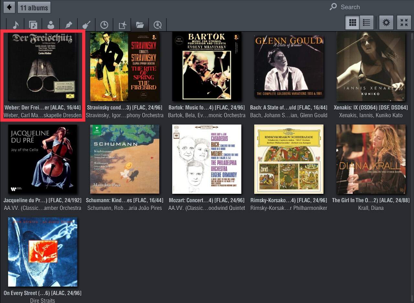Viewport: 414px width, 303px height.
Task: Open settings gear menu
Action: point(386,23)
